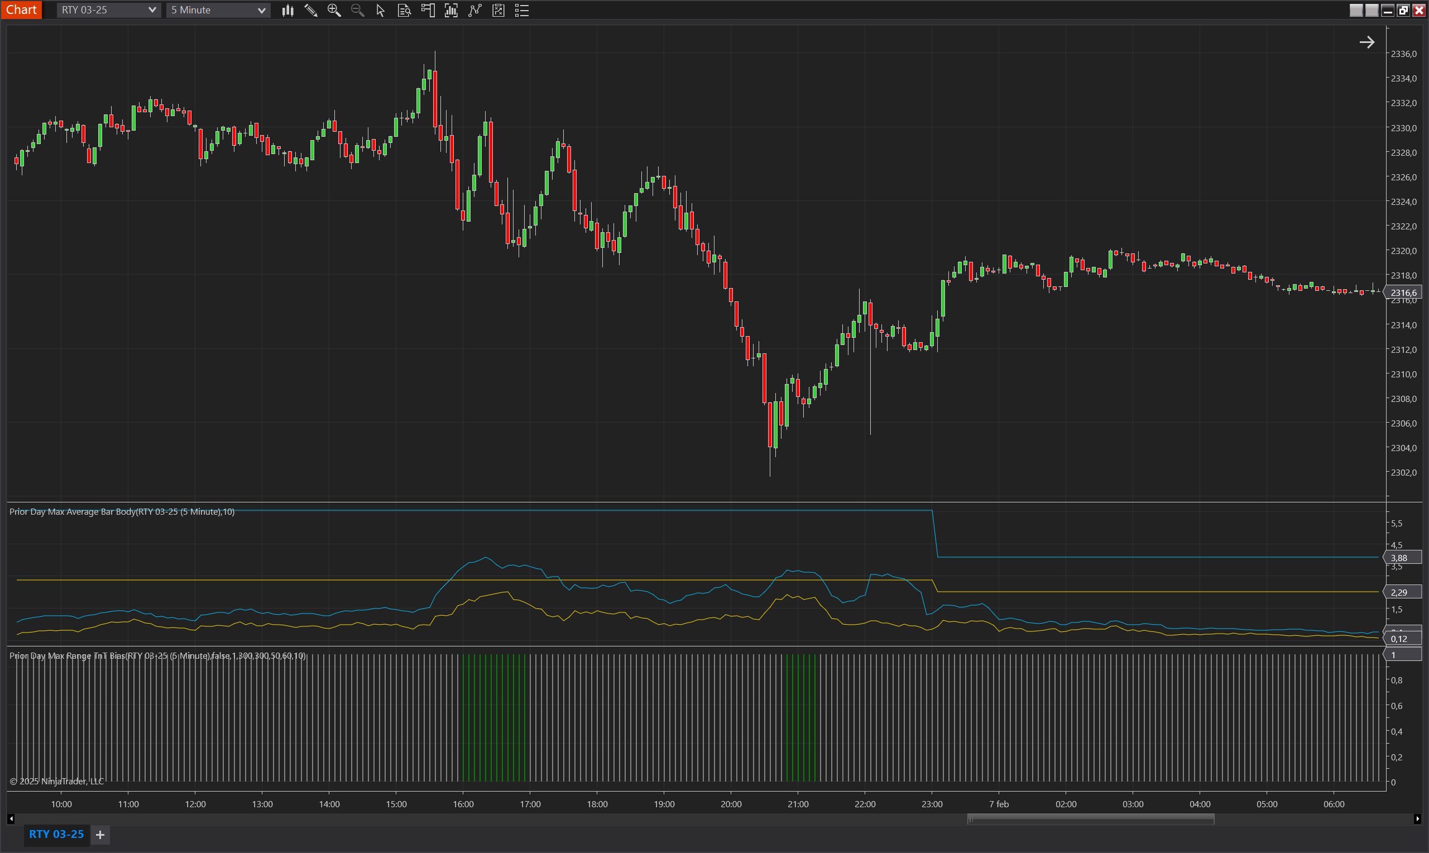Screen dimensions: 1429x853
Task: Restore down the chart window
Action: click(x=1403, y=11)
